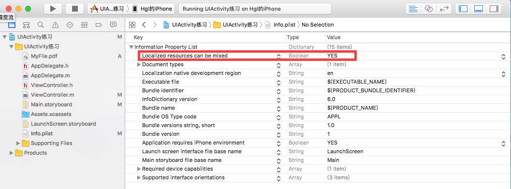This screenshot has width=511, height=189.
Task: Open the Assistant editor with overlapping circles icon
Action: [428, 9]
